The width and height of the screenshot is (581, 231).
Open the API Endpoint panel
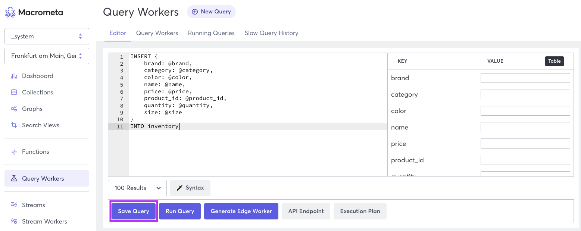click(306, 211)
